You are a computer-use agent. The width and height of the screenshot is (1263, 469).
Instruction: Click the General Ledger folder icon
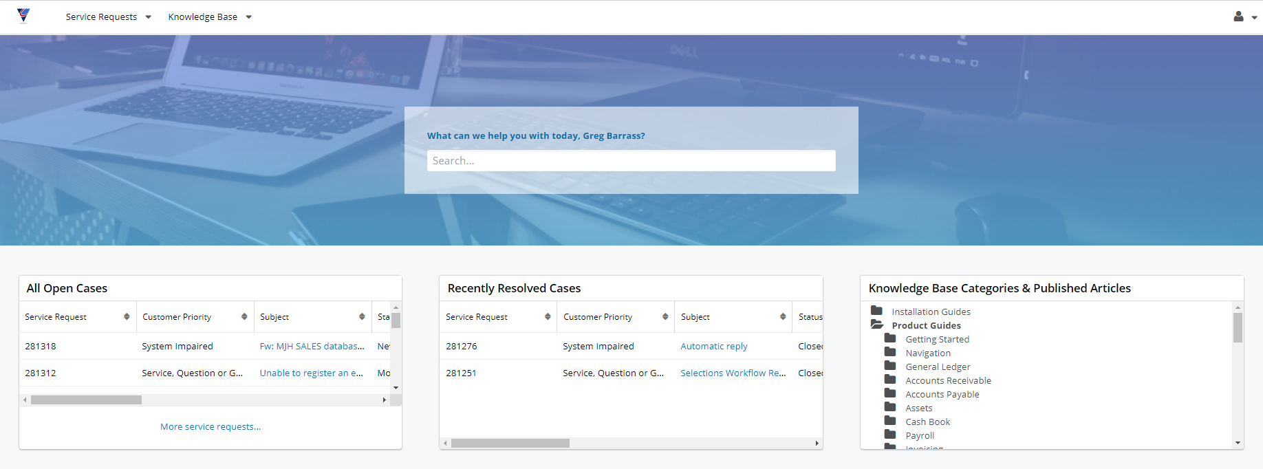point(890,366)
